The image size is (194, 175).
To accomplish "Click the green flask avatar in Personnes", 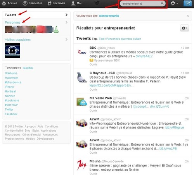I will tap(56, 29).
